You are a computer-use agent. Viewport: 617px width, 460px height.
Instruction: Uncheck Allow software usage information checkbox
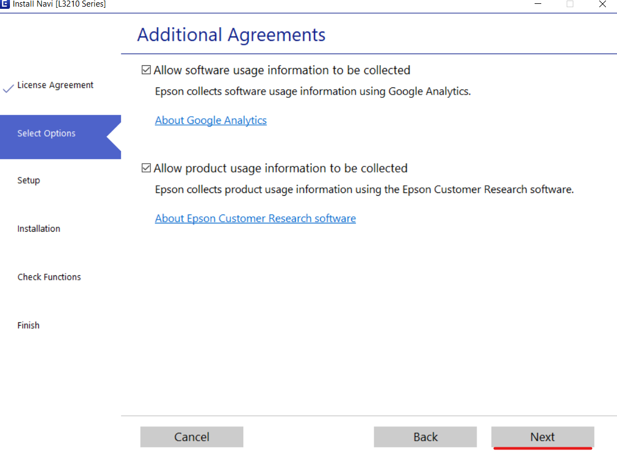coord(147,70)
